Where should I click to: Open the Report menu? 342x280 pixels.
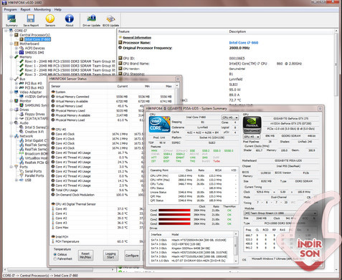[x=25, y=9]
